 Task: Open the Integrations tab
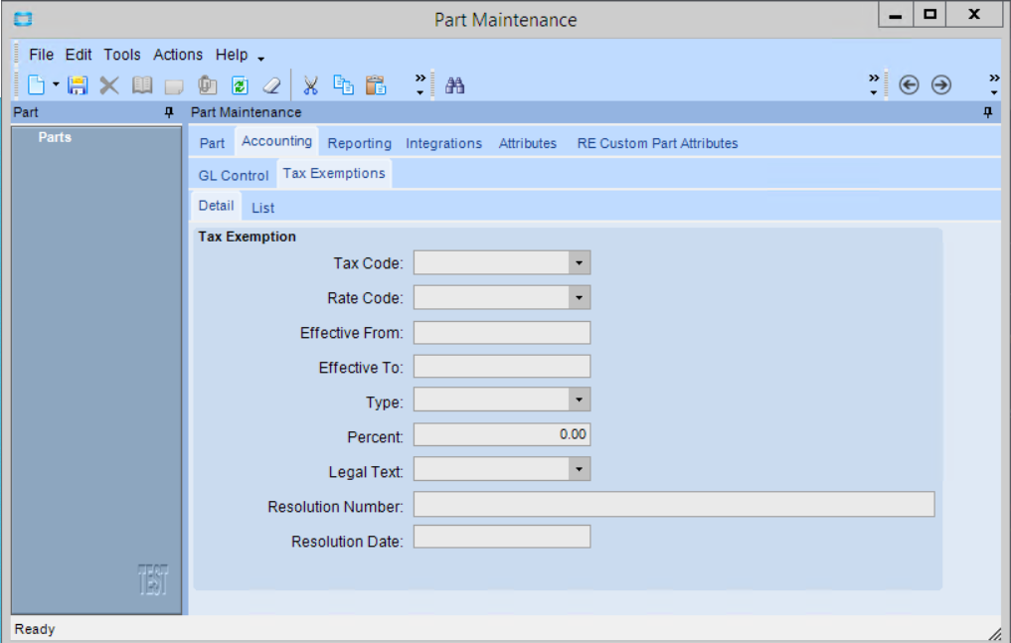click(x=443, y=143)
